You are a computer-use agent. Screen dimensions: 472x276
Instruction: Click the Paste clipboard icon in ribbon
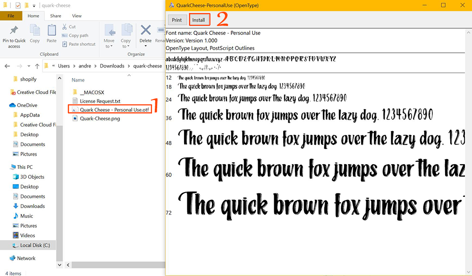point(51,32)
